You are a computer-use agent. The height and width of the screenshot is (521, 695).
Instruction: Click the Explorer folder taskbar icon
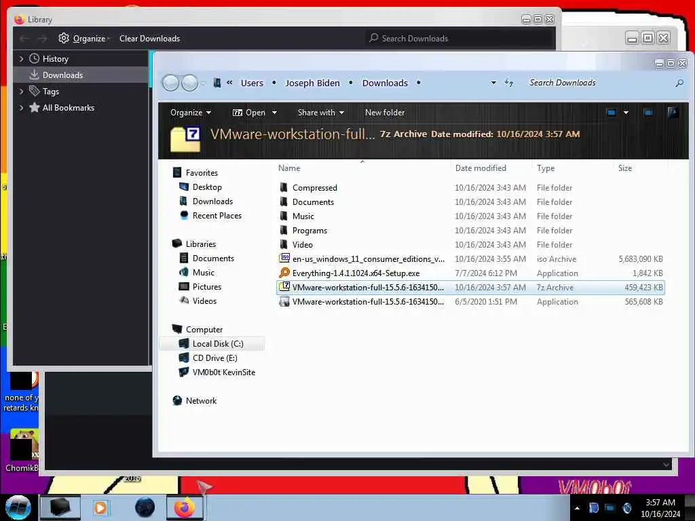coord(60,507)
